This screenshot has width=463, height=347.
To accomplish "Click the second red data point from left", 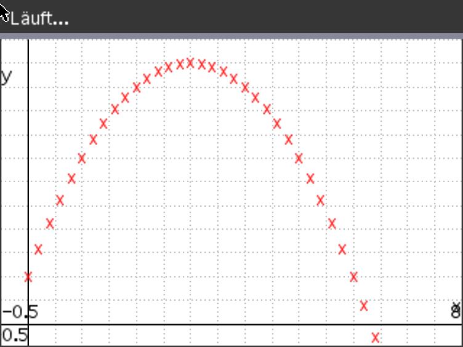I will [38, 249].
